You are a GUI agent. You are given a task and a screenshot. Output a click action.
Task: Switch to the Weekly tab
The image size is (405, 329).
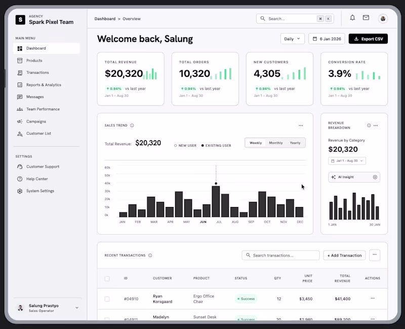256,143
